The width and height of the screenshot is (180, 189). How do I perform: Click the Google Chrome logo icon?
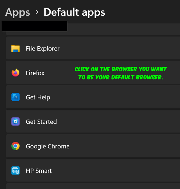tap(16, 146)
